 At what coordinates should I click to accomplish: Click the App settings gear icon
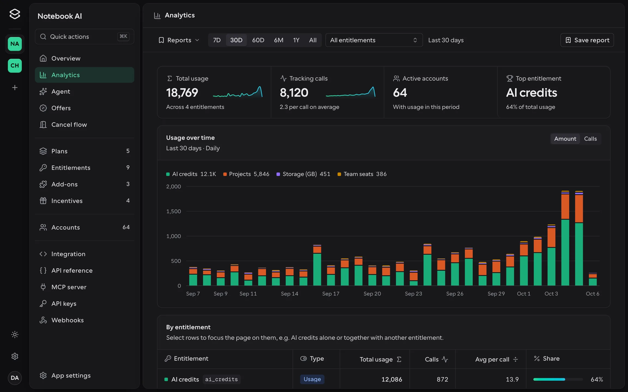pos(43,375)
